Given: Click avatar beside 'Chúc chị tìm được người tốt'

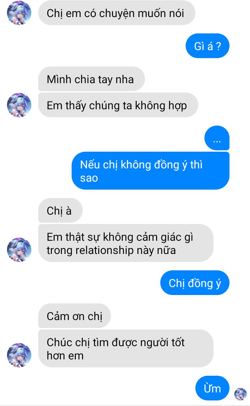Looking at the screenshot, I should point(19,355).
